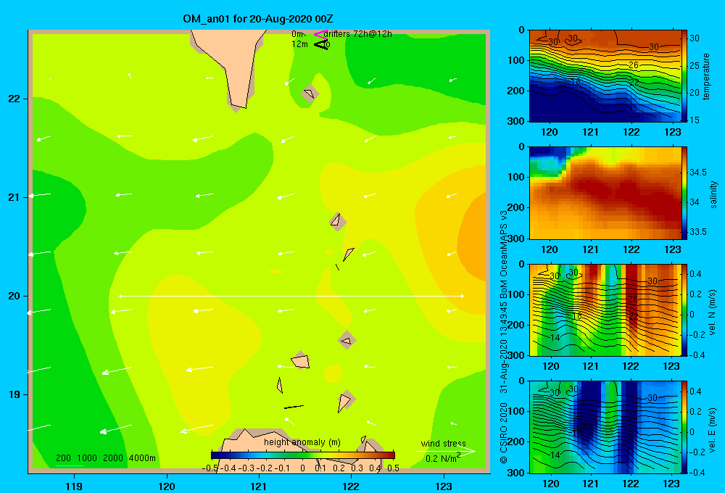
Task: Click the '-0.5' end label of the height anomaly scale
Action: tap(210, 468)
